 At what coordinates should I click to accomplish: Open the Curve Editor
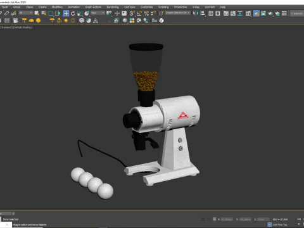[233, 13]
